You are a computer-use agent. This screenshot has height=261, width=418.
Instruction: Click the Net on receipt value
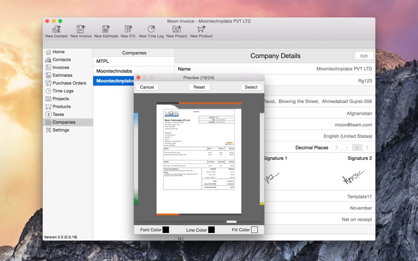[x=357, y=219]
